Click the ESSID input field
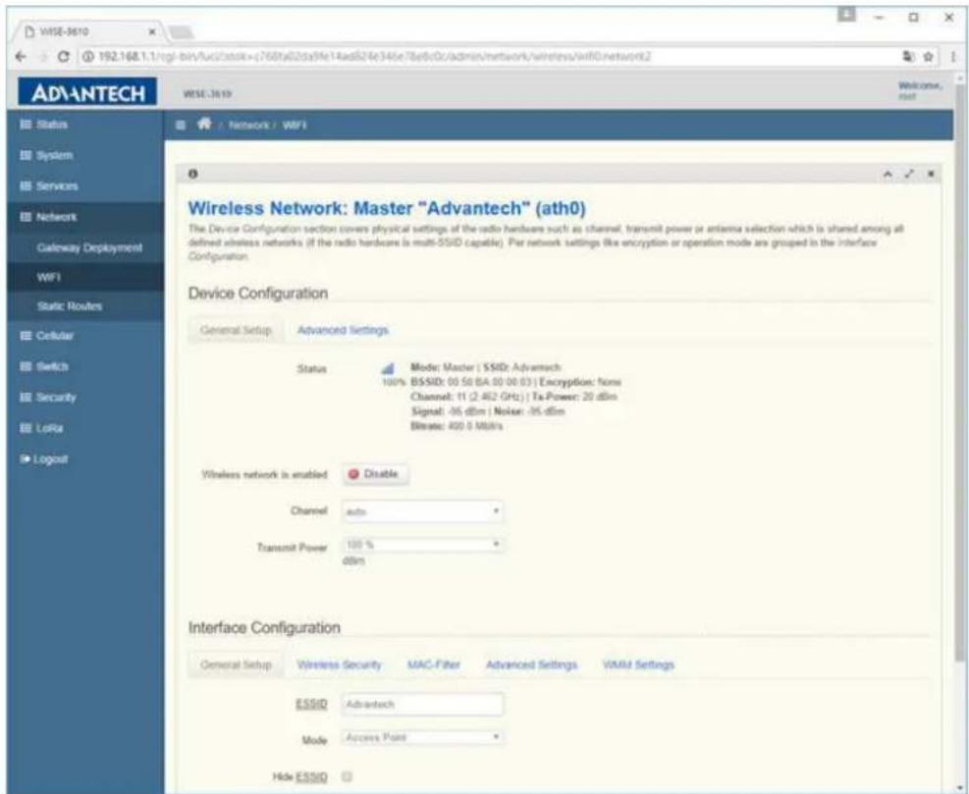Image resolution: width=969 pixels, height=794 pixels. click(422, 704)
